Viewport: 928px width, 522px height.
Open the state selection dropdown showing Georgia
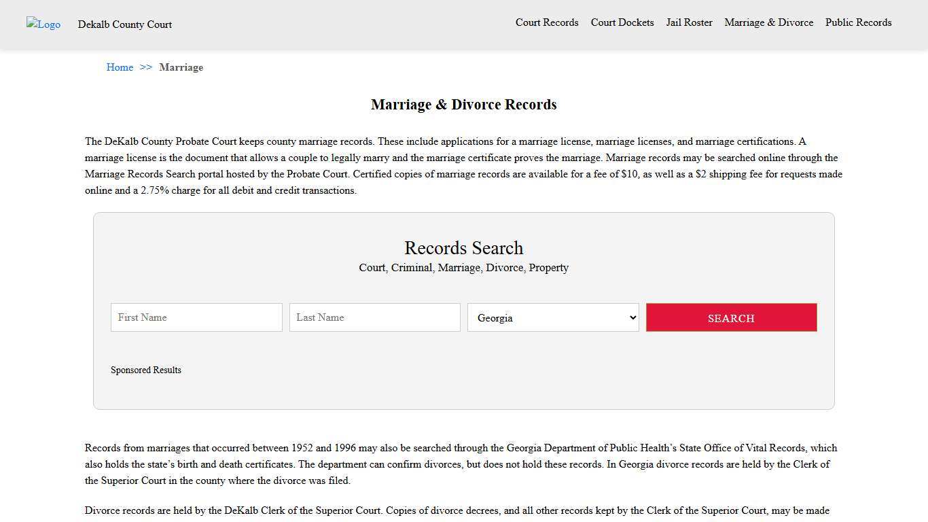pos(552,317)
